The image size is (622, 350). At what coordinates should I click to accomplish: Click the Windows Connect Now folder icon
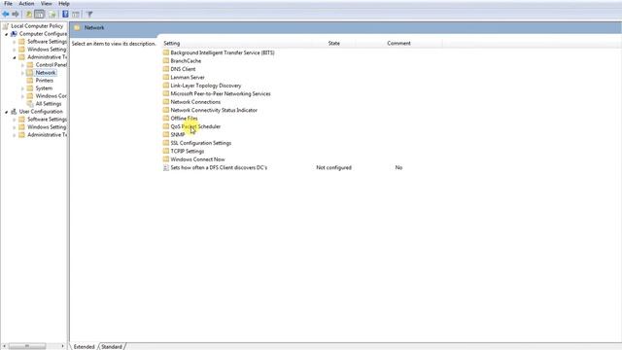166,159
